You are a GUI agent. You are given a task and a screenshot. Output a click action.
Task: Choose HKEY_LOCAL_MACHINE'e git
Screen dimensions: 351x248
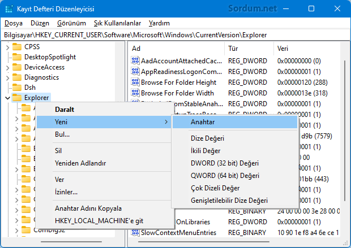pyautogui.click(x=104, y=221)
